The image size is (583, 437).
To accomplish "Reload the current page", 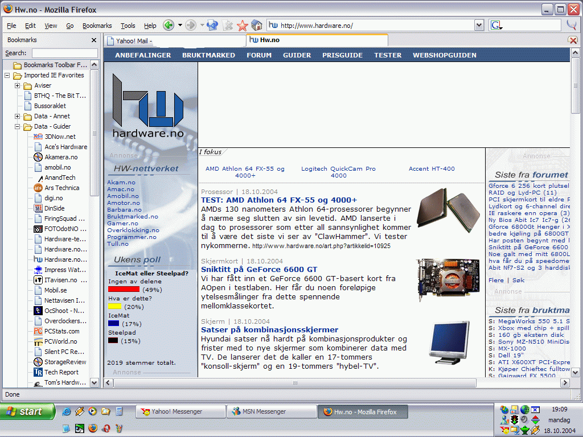I will pyautogui.click(x=212, y=25).
